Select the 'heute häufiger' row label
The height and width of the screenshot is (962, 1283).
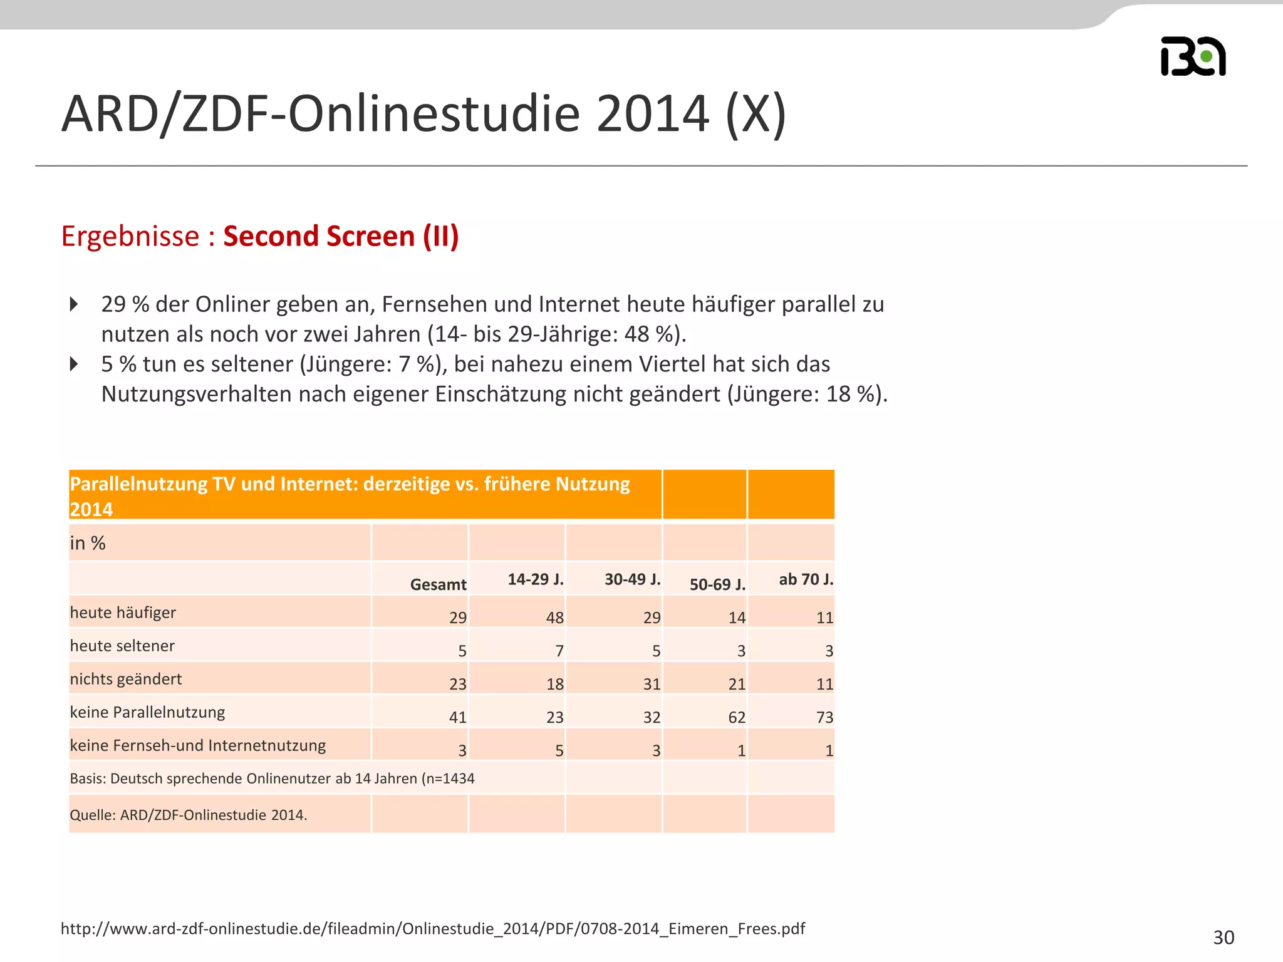coord(123,613)
